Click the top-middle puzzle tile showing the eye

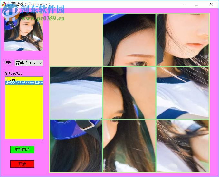point(129,40)
